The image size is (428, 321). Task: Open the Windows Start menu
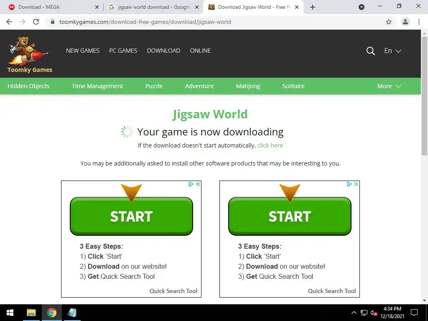tap(10, 313)
